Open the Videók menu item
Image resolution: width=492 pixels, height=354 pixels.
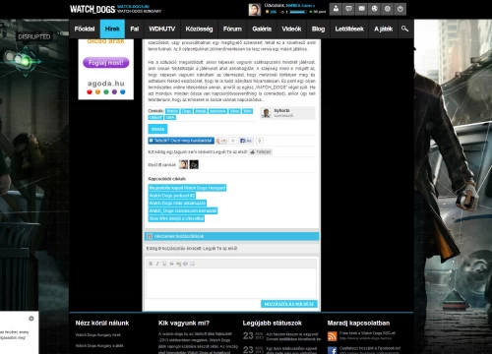pos(291,29)
